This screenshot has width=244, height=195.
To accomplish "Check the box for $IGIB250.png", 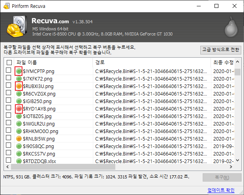I will click(x=8, y=100).
